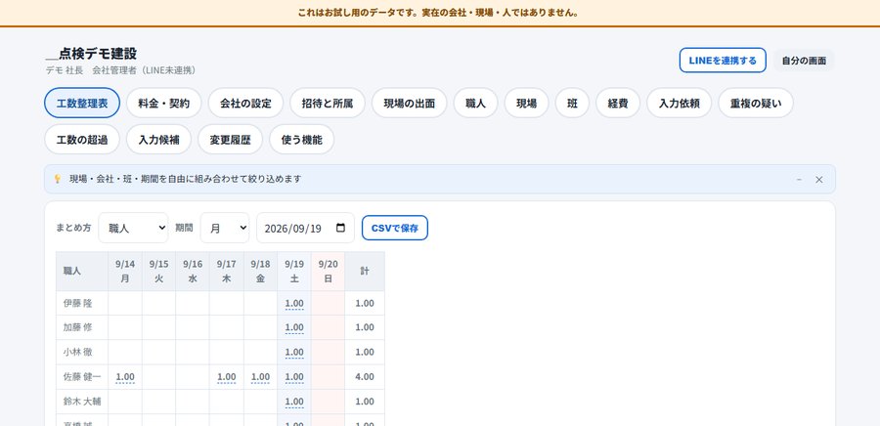
Task: Click the 9/16 水 column header
Action: click(193, 272)
